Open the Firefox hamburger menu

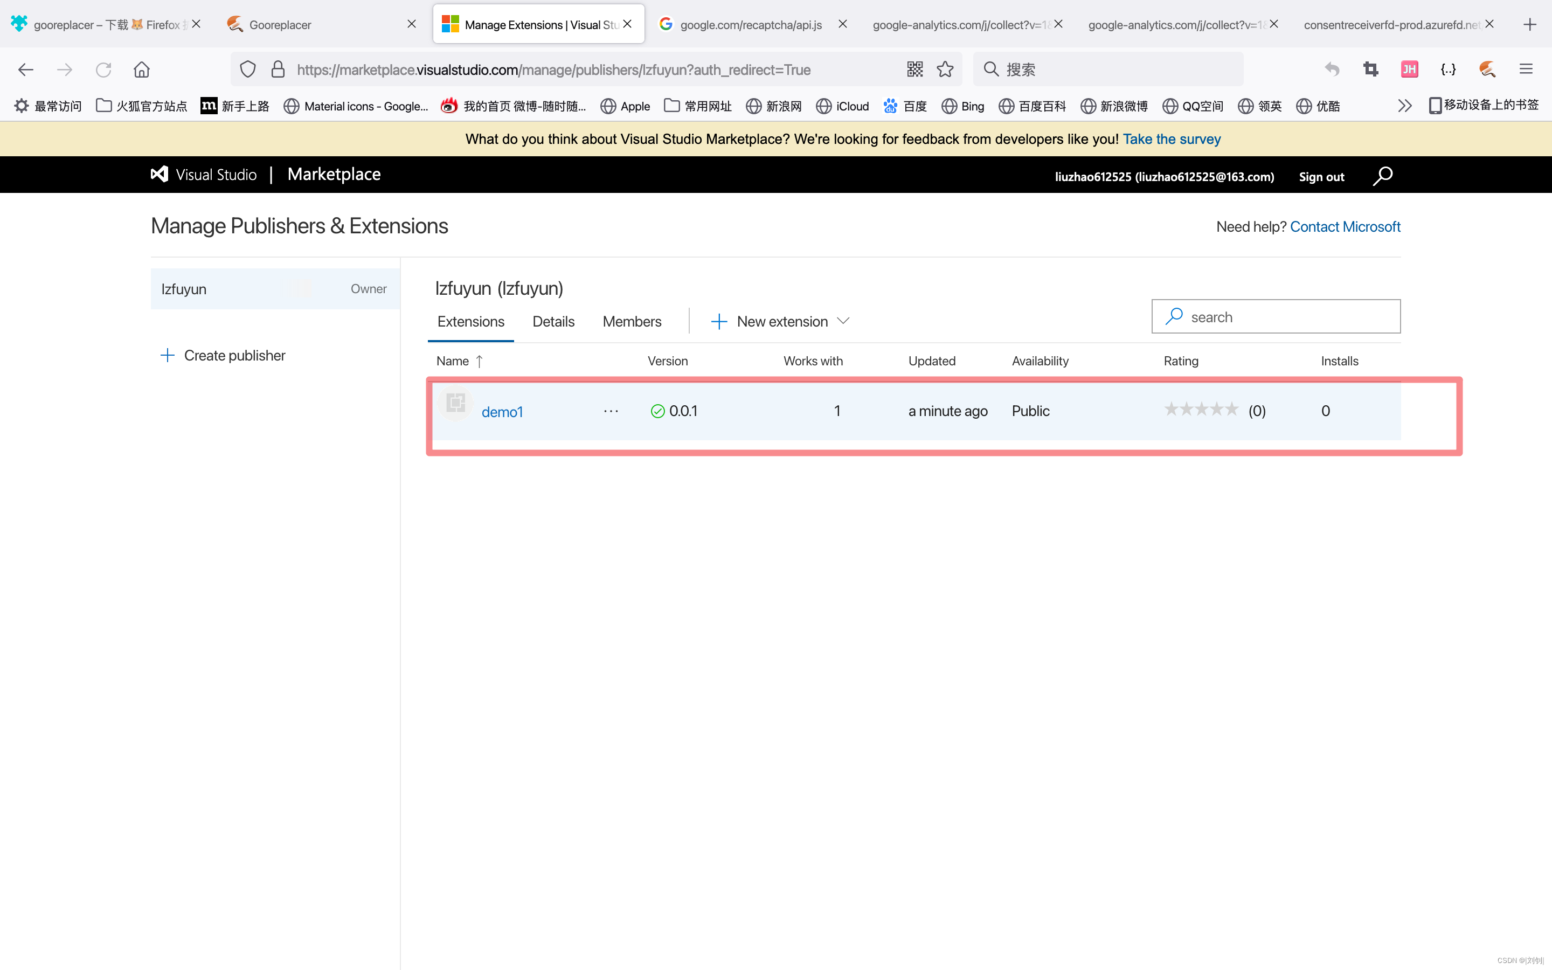pyautogui.click(x=1526, y=70)
